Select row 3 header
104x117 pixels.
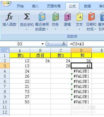pyautogui.click(x=5, y=66)
